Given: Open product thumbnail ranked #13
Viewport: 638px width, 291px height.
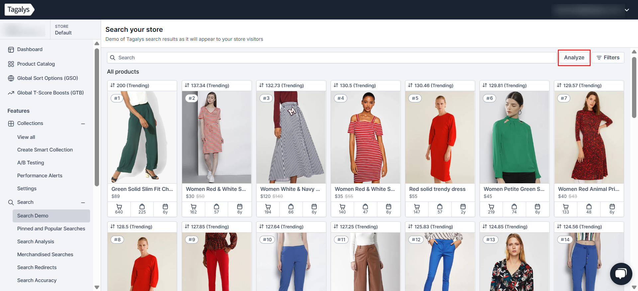Looking at the screenshot, I should 514,262.
